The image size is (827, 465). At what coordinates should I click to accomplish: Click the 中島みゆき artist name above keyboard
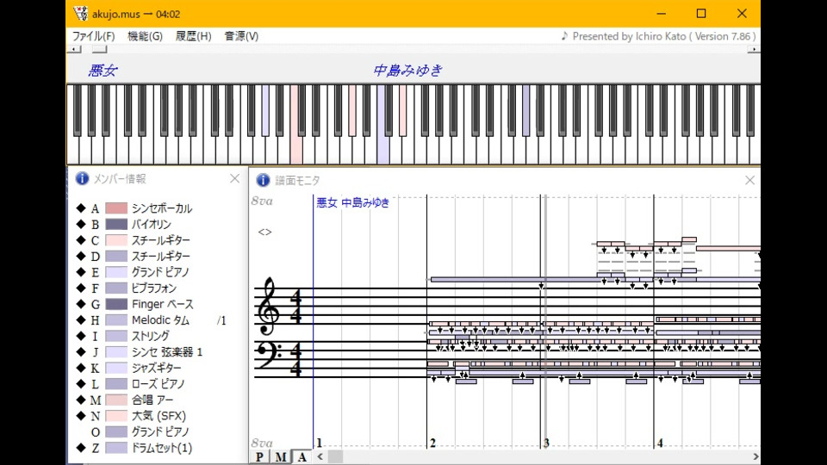[x=408, y=70]
